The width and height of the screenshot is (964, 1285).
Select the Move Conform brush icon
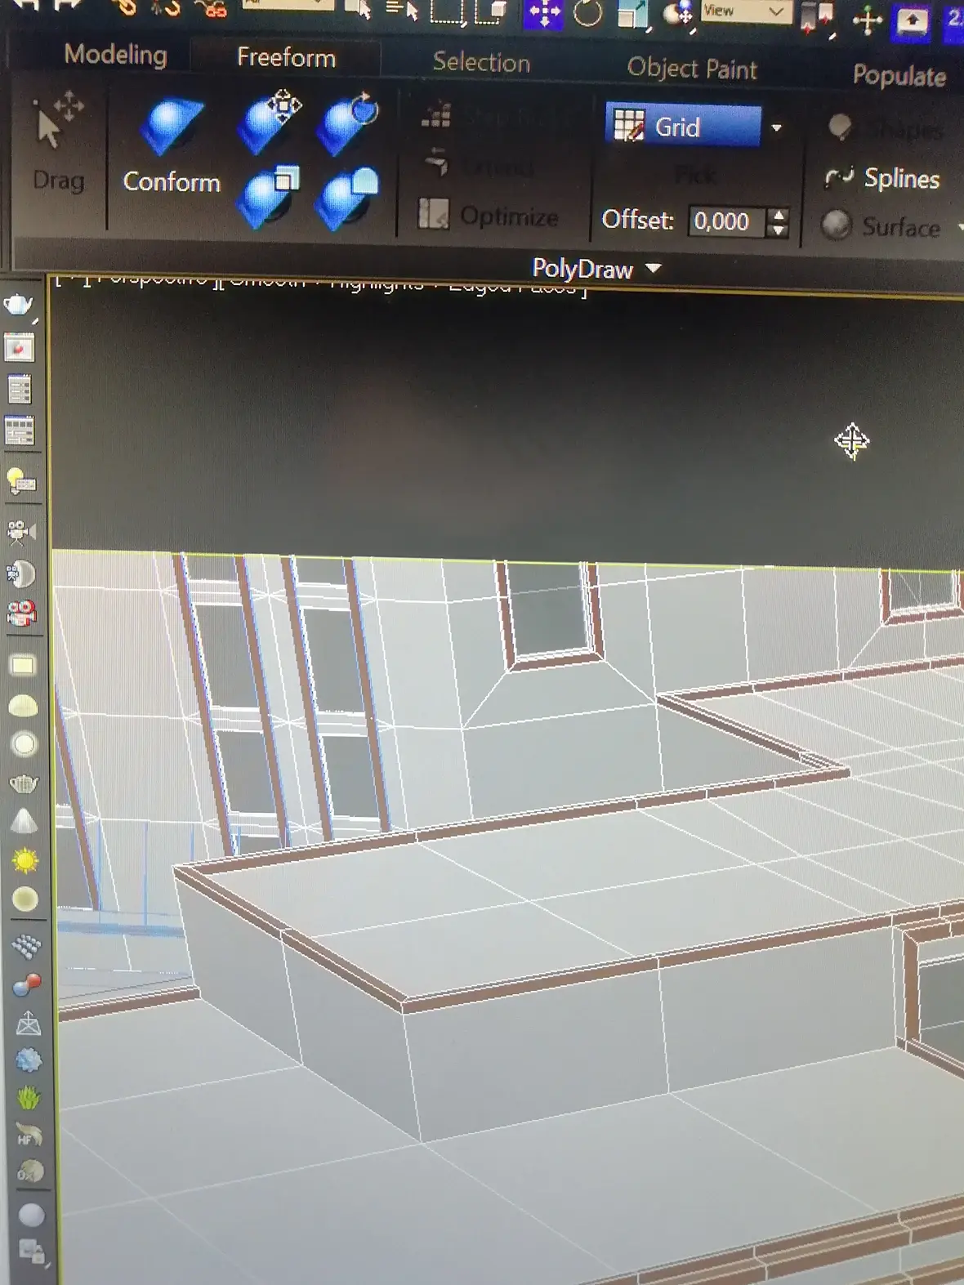pyautogui.click(x=270, y=124)
